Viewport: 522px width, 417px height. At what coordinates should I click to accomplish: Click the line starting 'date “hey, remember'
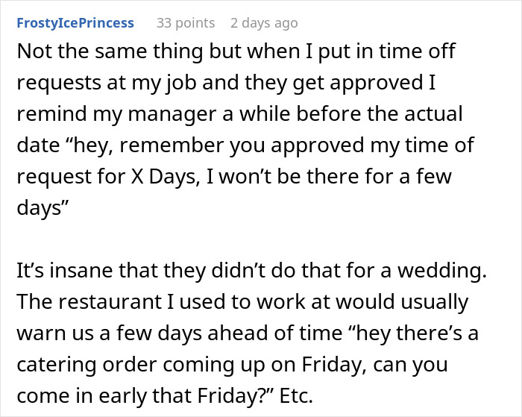pos(245,145)
